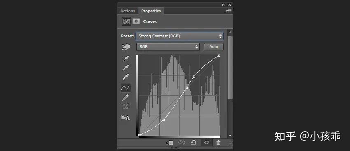The height and width of the screenshot is (151, 350).
Task: Click the panel bottom resize grip
Action: click(175, 148)
